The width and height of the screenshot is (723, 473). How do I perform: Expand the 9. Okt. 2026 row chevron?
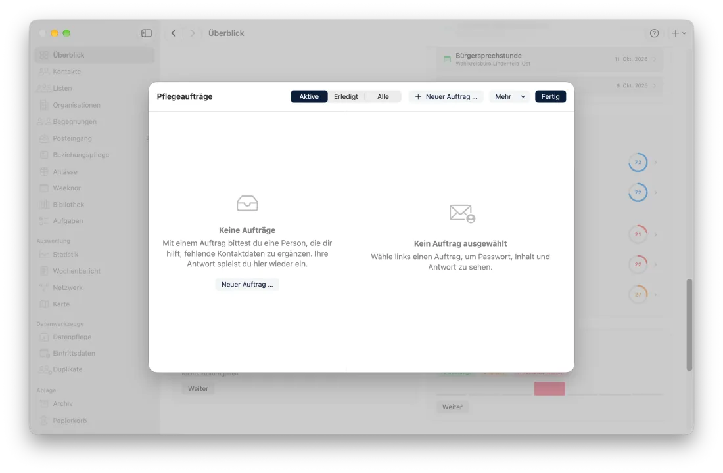[x=655, y=85]
